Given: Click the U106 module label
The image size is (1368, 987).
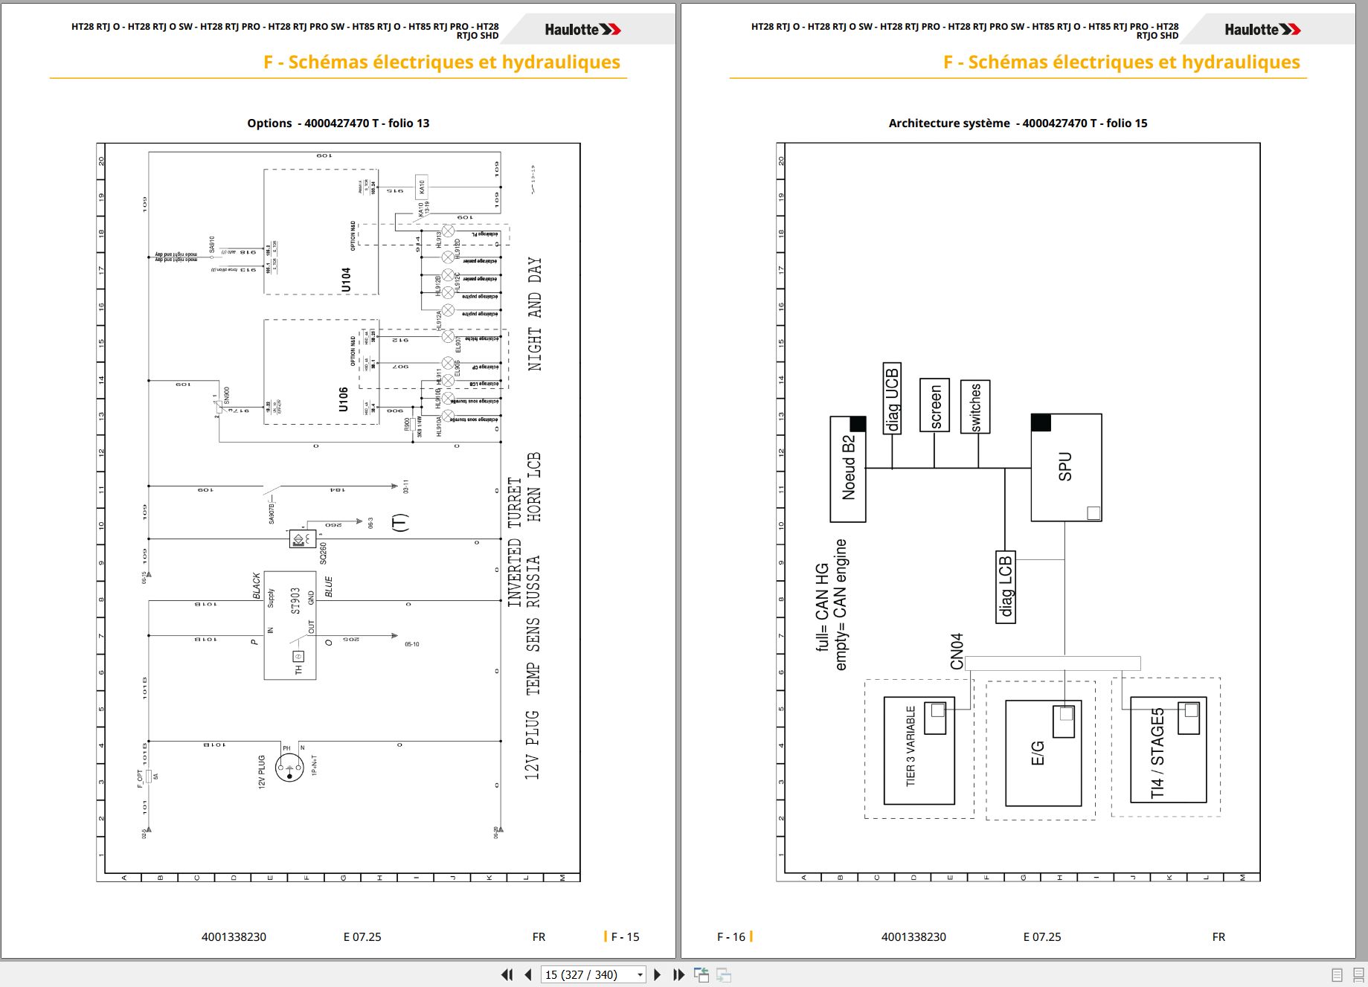Looking at the screenshot, I should pyautogui.click(x=344, y=399).
